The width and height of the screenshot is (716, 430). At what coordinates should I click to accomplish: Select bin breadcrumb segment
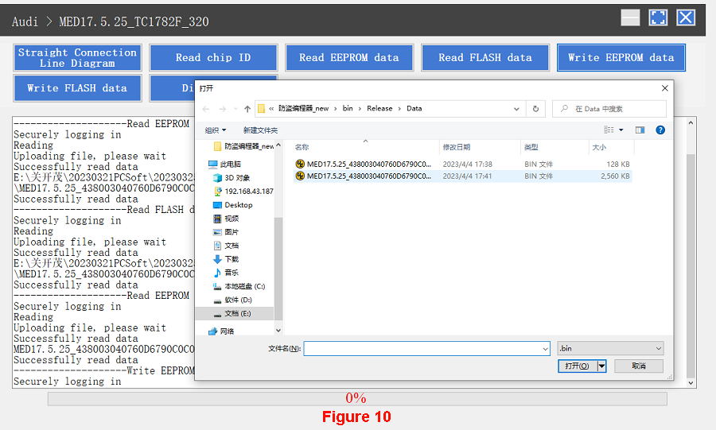coord(348,109)
